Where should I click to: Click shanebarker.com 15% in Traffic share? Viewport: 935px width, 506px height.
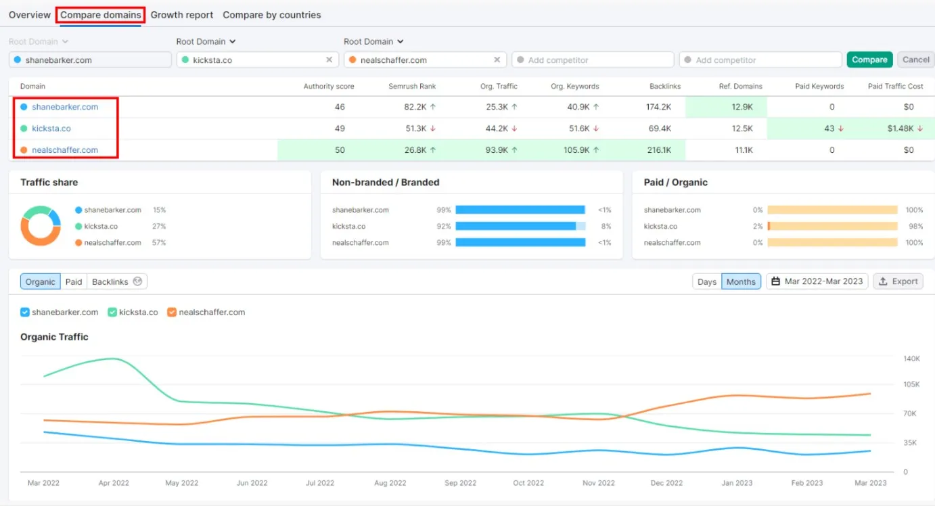click(x=120, y=210)
